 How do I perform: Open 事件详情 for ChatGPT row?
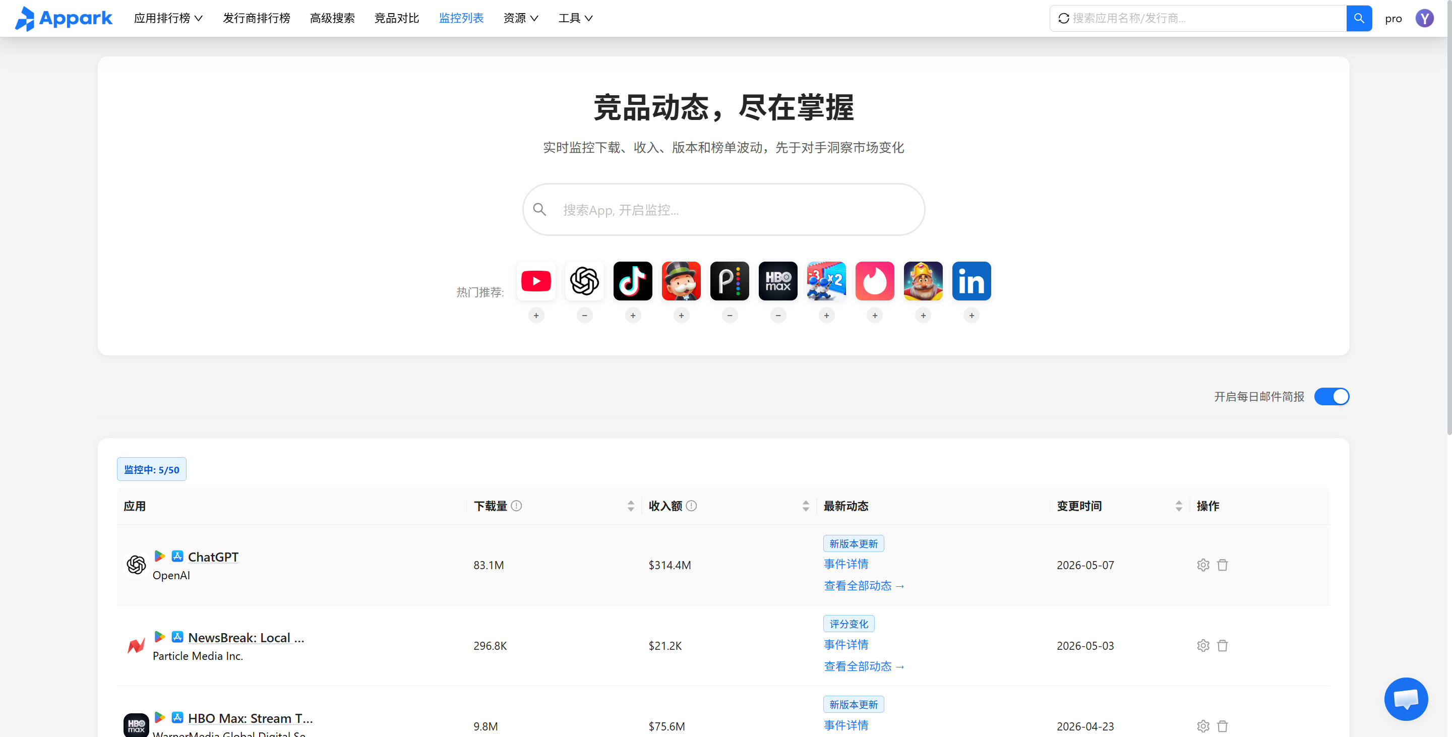click(x=846, y=564)
